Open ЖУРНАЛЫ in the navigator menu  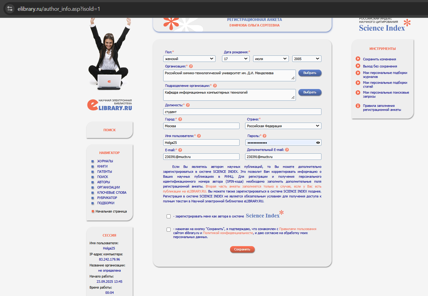tap(105, 161)
